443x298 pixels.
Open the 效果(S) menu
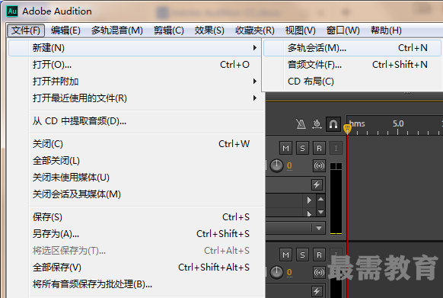[209, 30]
